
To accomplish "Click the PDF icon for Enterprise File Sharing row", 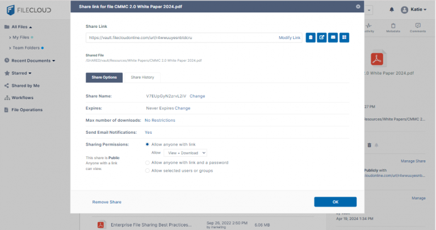I will click(100, 225).
